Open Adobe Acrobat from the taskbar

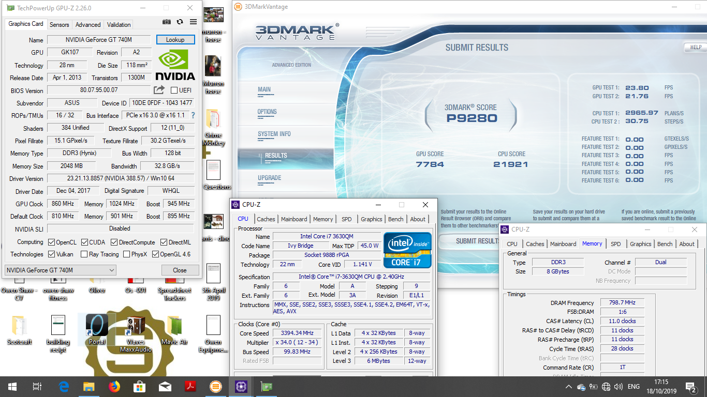pos(190,387)
